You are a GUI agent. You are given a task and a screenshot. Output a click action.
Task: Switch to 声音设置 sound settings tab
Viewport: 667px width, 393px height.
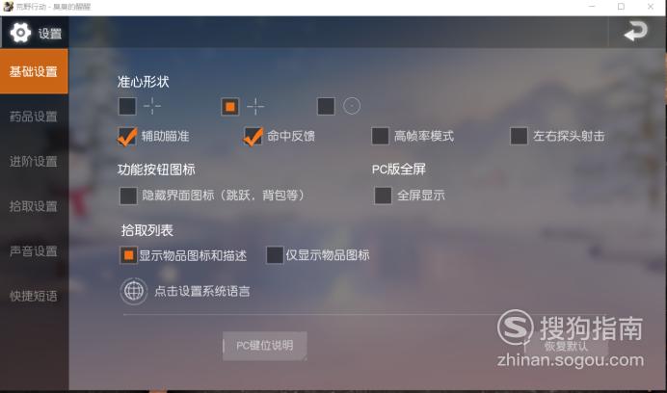tap(34, 251)
